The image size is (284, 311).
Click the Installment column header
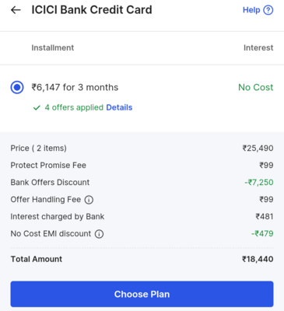[53, 47]
